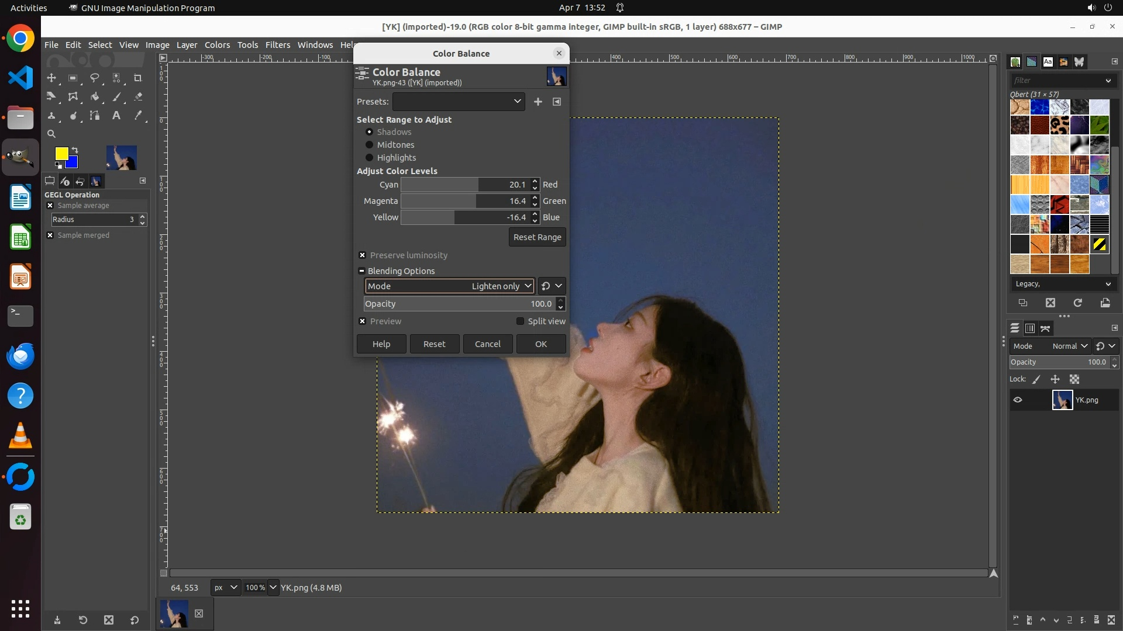Select the Text tool

tap(116, 116)
